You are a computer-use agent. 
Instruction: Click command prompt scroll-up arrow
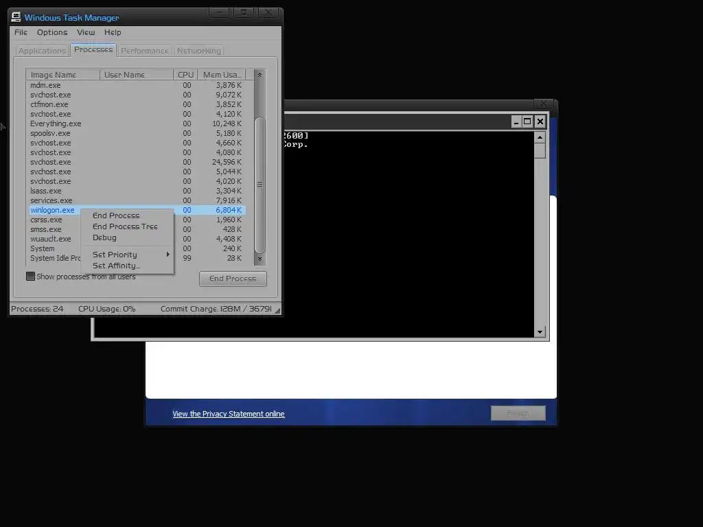(540, 137)
